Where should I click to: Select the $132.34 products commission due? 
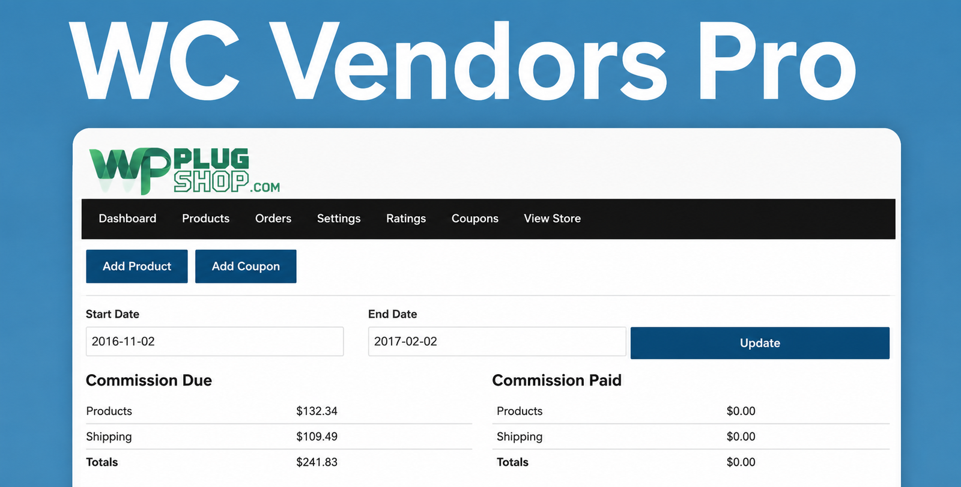point(317,411)
